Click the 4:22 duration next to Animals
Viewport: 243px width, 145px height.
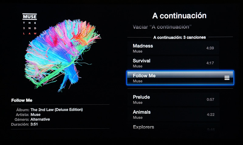(x=210, y=115)
